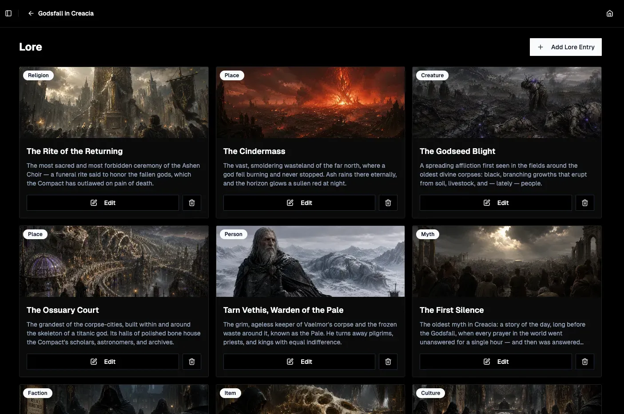Edit Tarn Vethis, Warden of the Pale
Screen dimensions: 624x414
click(299, 362)
